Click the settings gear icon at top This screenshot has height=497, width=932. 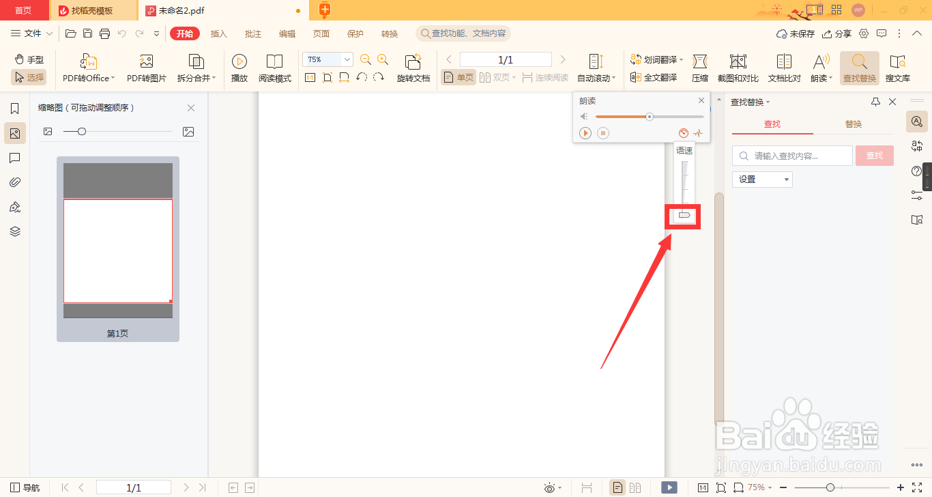pos(864,33)
